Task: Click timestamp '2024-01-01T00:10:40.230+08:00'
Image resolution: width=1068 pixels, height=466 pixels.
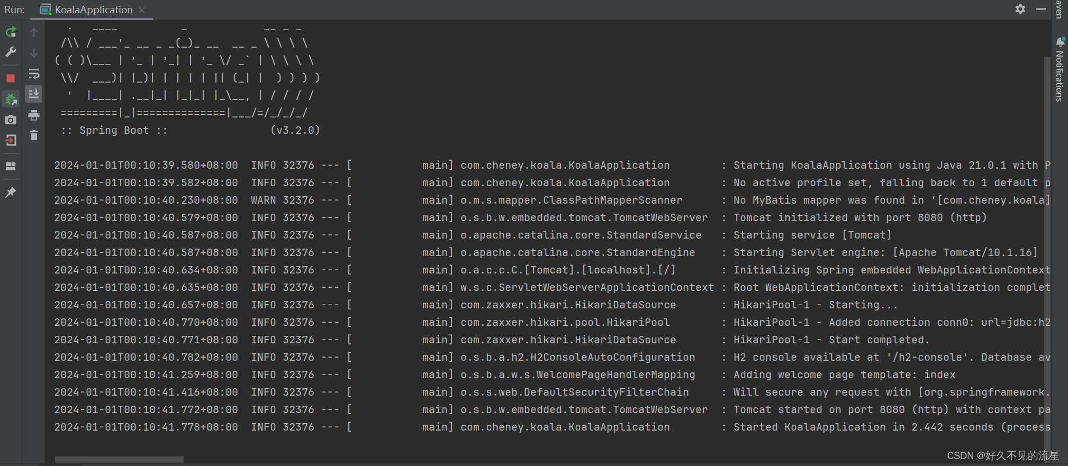Action: [x=146, y=200]
